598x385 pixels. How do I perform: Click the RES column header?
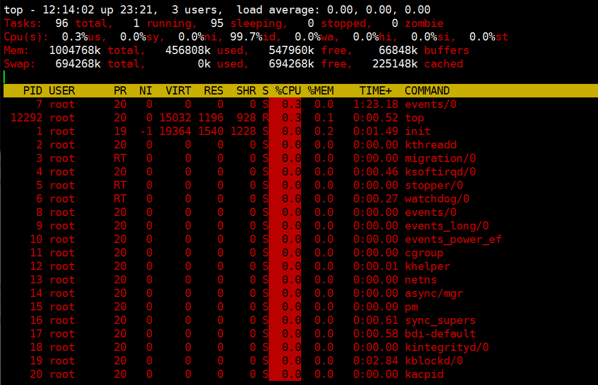[213, 90]
